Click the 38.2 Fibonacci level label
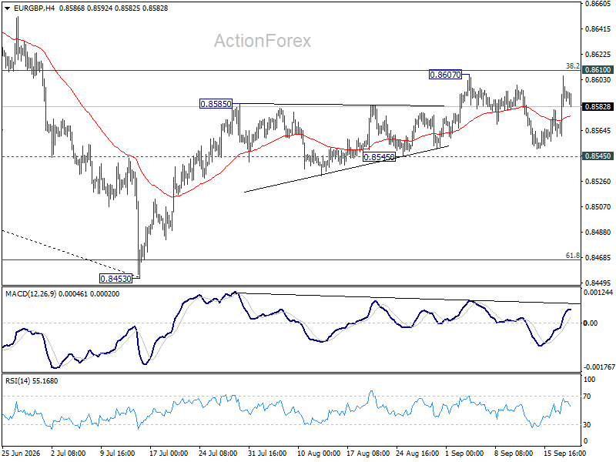Viewport: 616px width, 462px height. click(572, 66)
